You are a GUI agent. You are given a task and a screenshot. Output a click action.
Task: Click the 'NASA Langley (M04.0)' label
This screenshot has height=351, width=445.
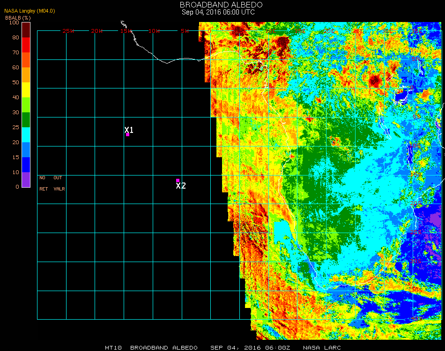[30, 11]
